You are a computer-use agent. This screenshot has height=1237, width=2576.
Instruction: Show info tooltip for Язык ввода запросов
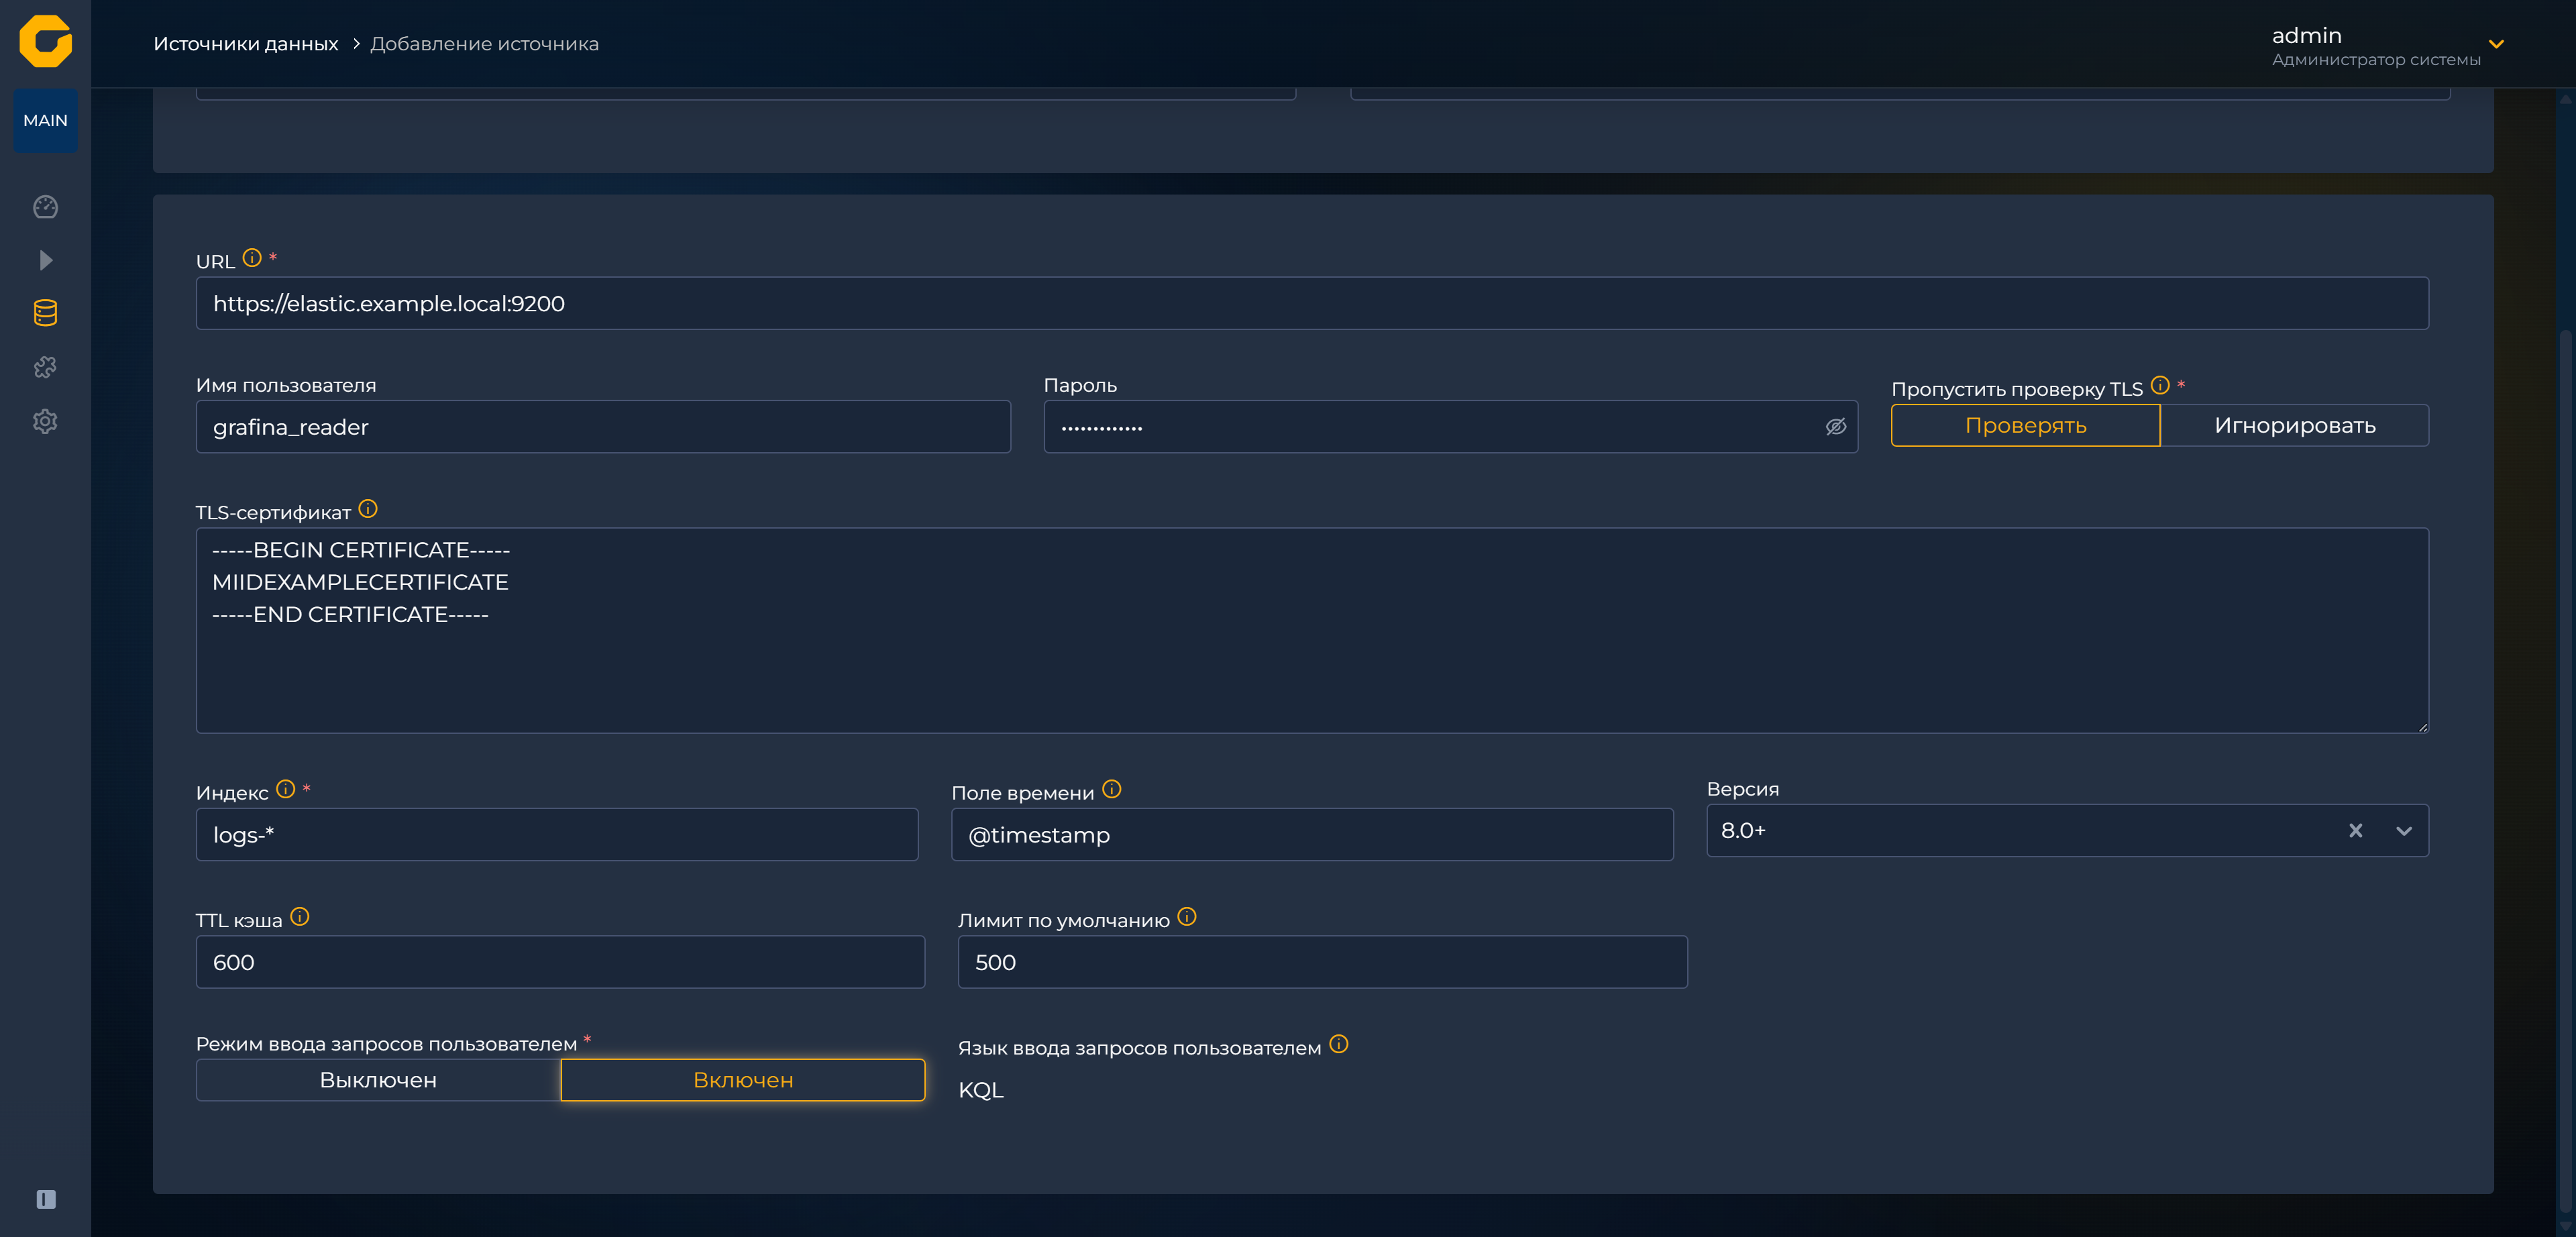coord(1339,1044)
